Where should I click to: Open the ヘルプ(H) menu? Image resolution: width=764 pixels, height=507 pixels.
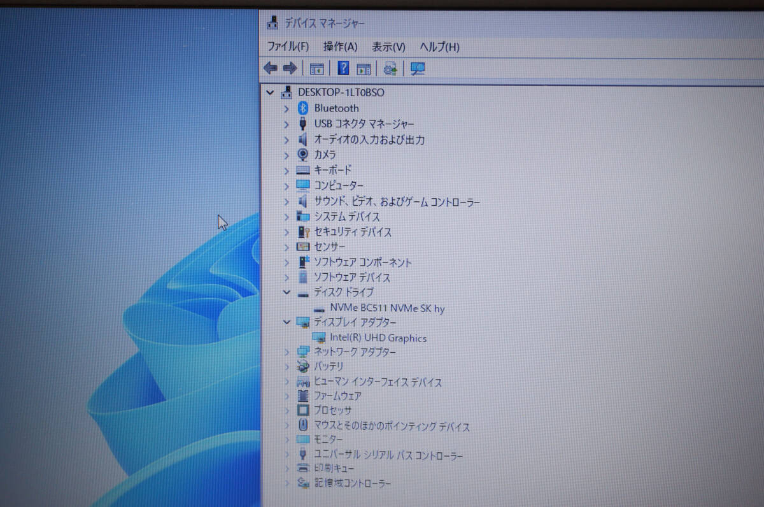click(439, 46)
